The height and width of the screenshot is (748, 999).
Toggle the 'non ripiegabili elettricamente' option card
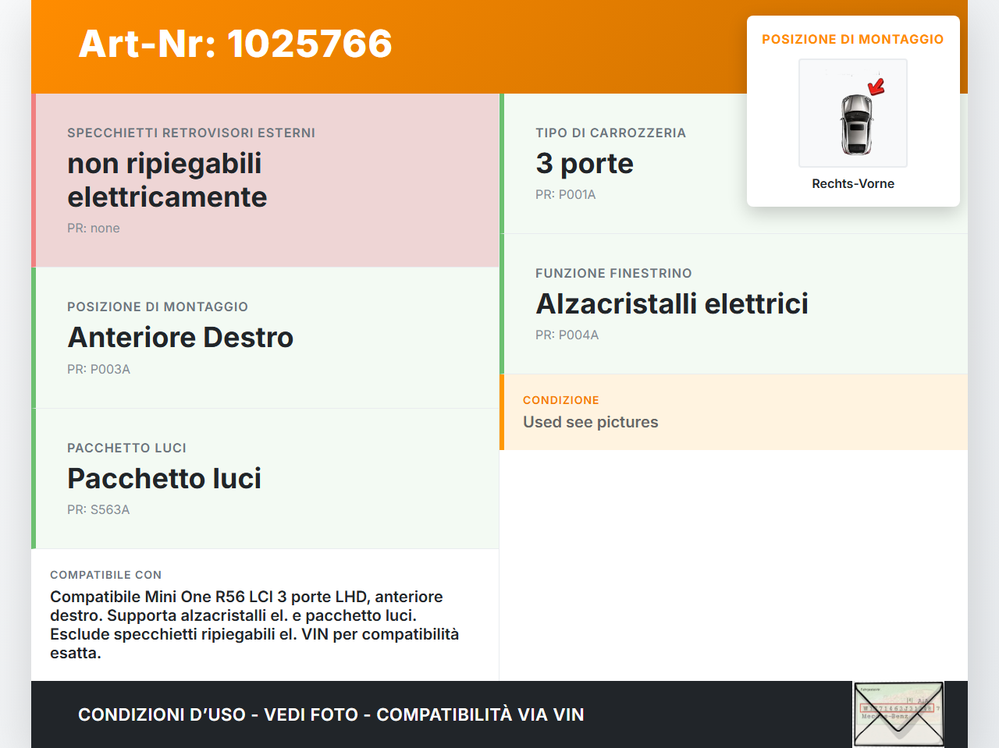tap(265, 179)
